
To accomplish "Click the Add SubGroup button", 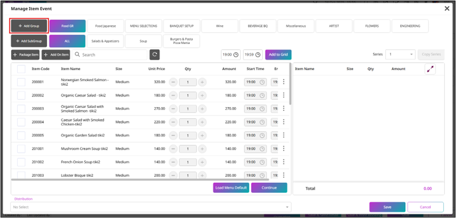I will [x=29, y=41].
